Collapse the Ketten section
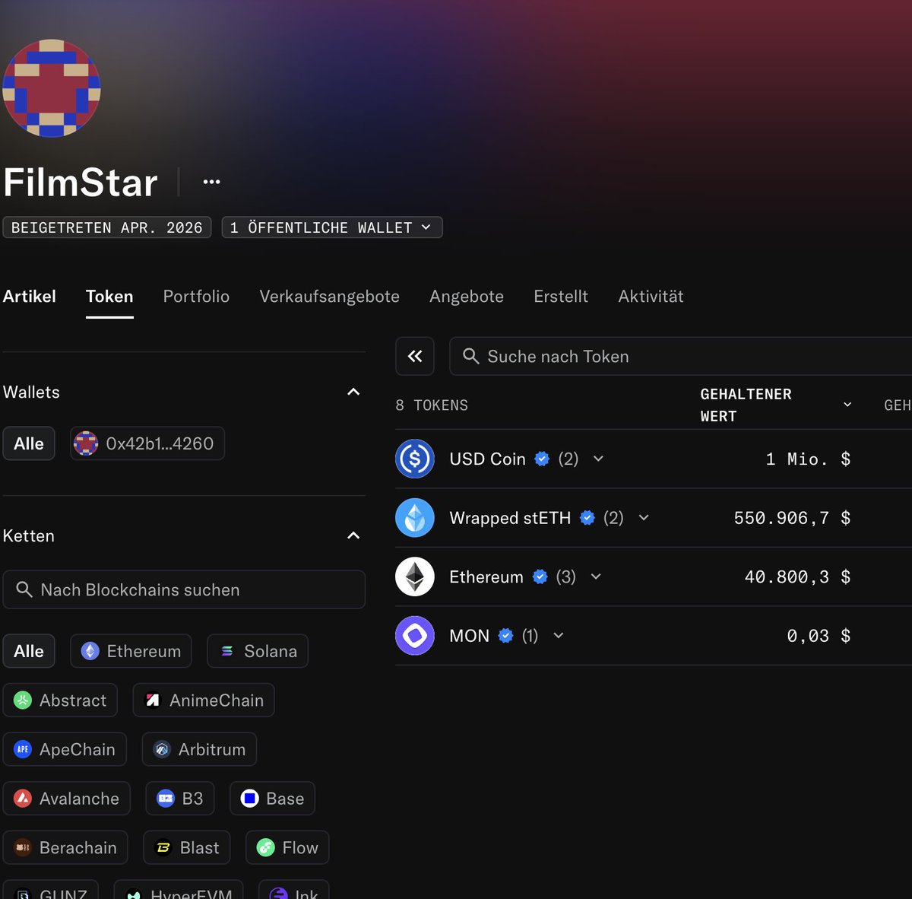912x899 pixels. [x=353, y=535]
